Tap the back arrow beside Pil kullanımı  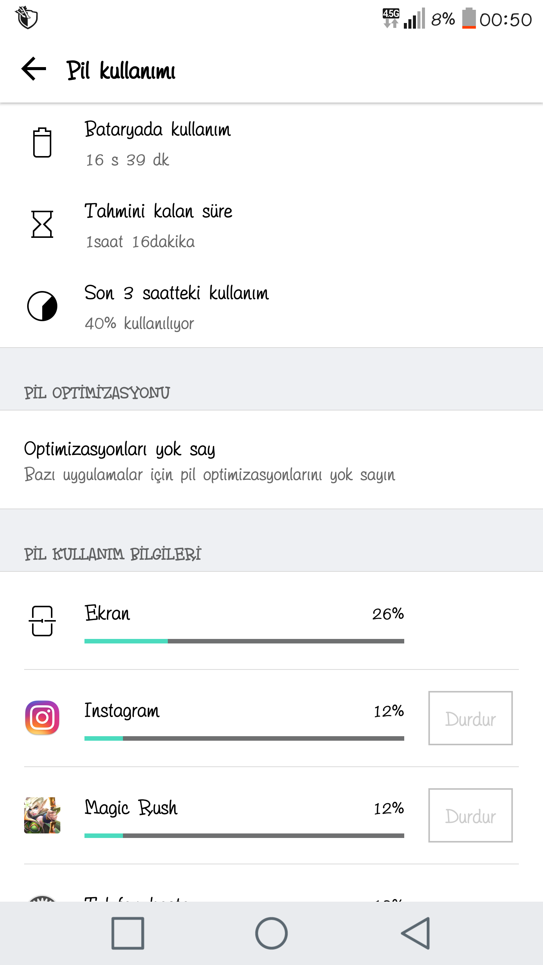34,69
